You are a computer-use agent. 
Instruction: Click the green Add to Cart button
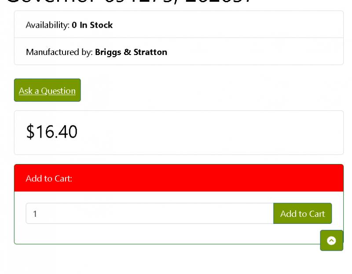302,213
